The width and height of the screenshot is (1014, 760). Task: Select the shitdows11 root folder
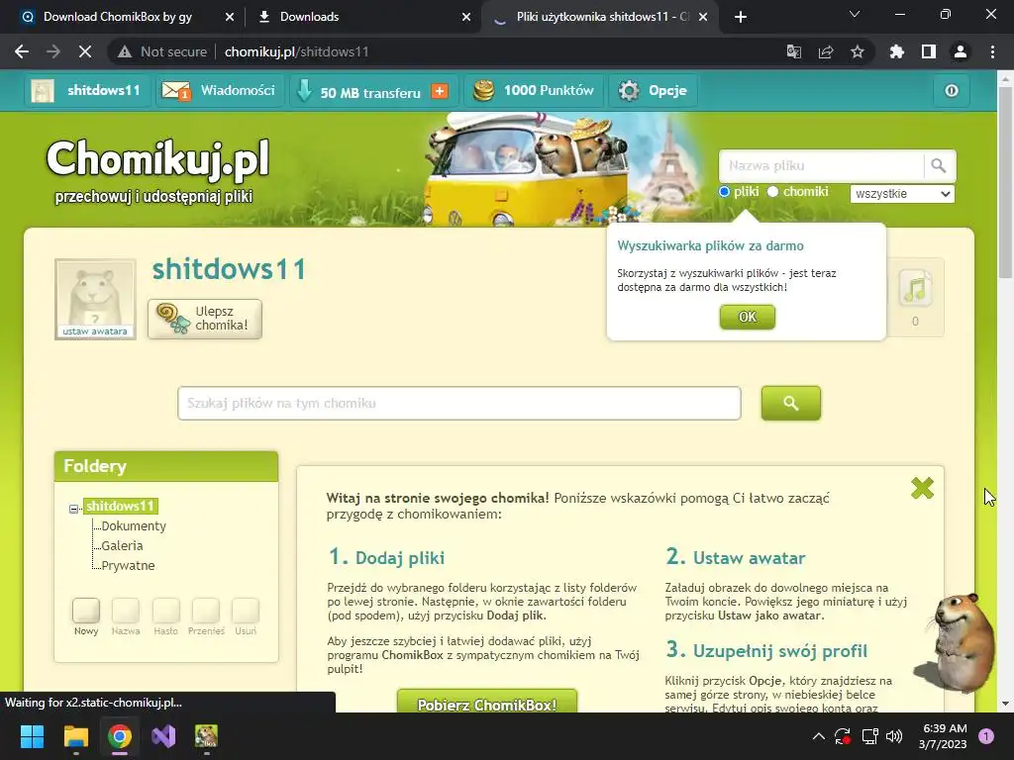coord(120,506)
